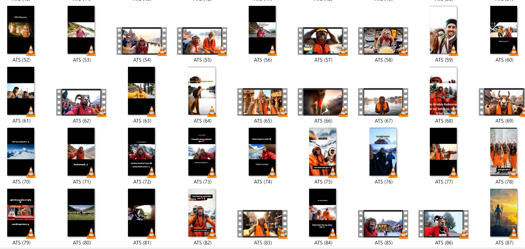Select the ATS (52) video thumbnail
525x249 pixels.
[x=21, y=30]
